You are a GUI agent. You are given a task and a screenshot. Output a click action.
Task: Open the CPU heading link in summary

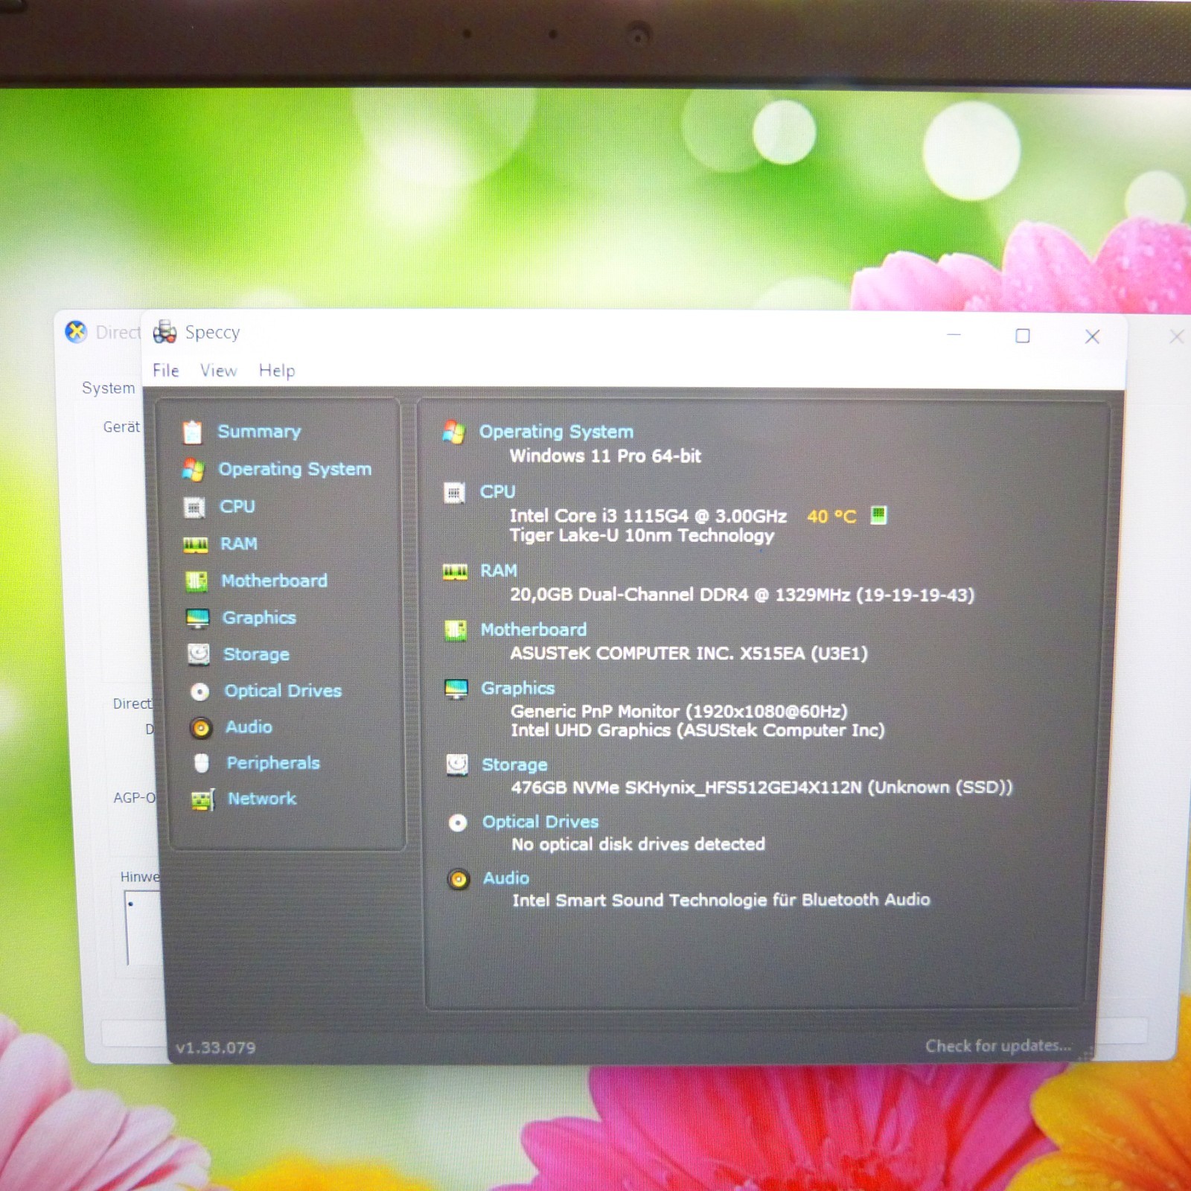click(x=497, y=492)
